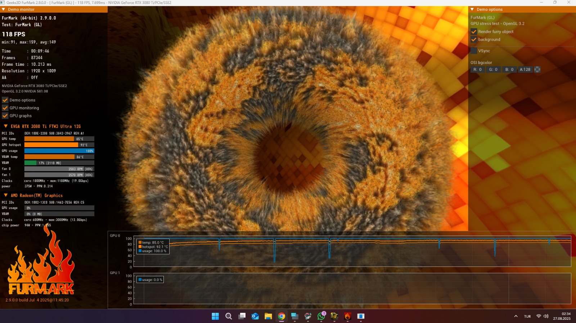Open the Wi-Fi network tray icon
Image resolution: width=576 pixels, height=323 pixels.
(x=539, y=316)
